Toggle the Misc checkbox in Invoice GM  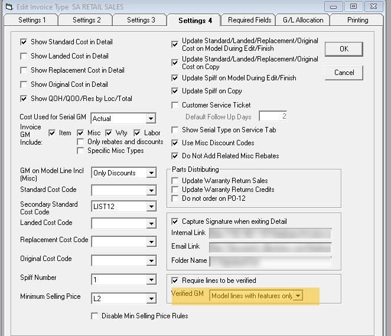coord(80,133)
